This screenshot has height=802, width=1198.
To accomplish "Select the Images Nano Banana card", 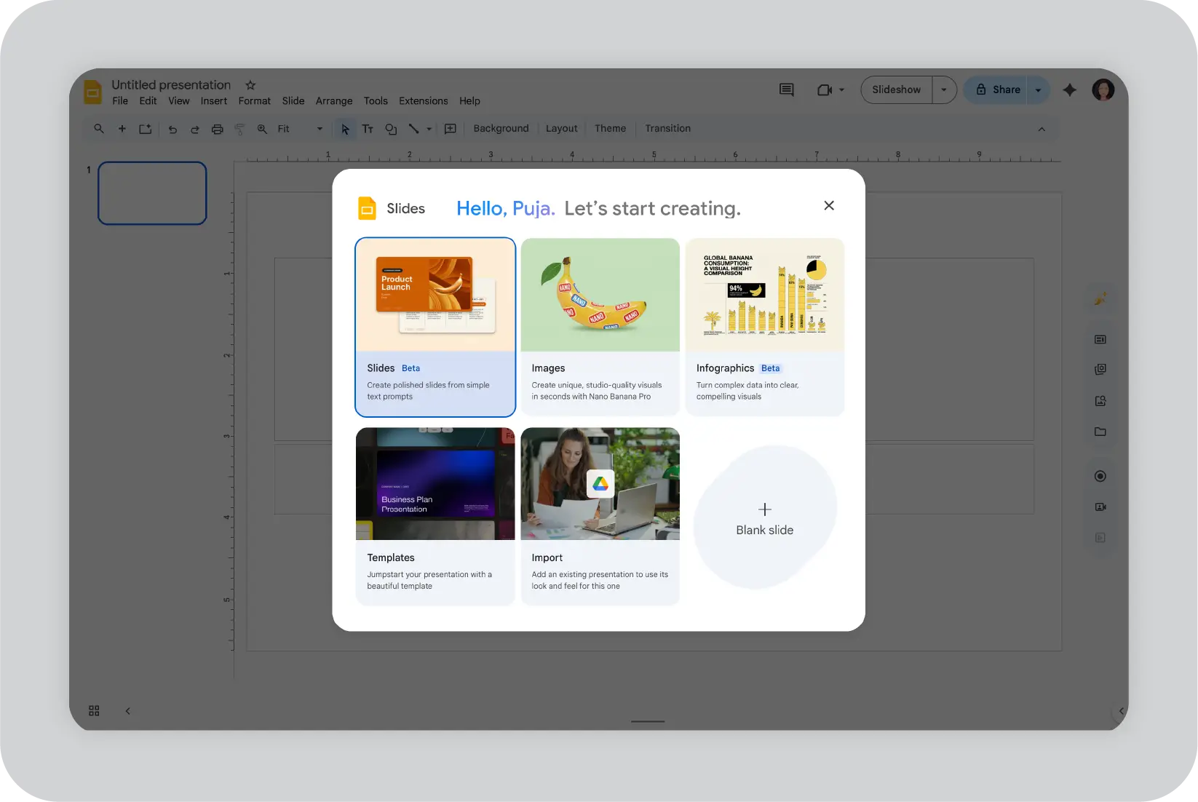I will (x=600, y=327).
